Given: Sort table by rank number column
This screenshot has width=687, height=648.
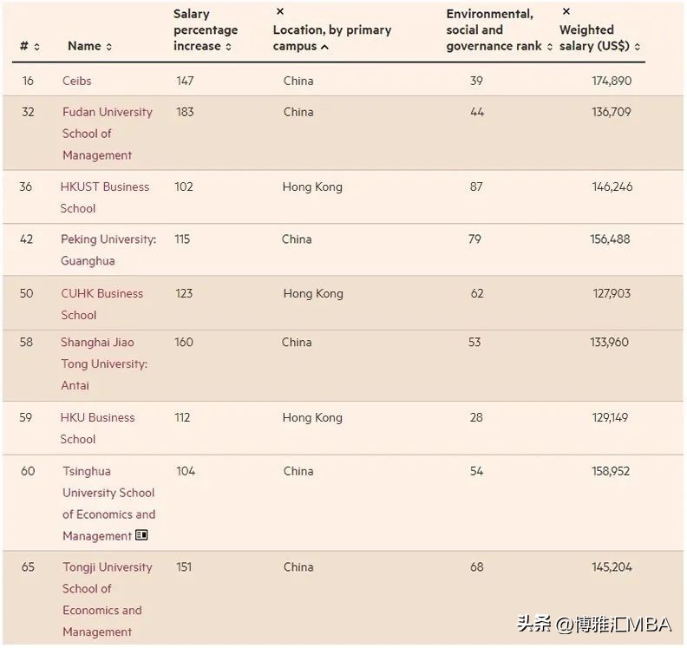Looking at the screenshot, I should point(37,47).
